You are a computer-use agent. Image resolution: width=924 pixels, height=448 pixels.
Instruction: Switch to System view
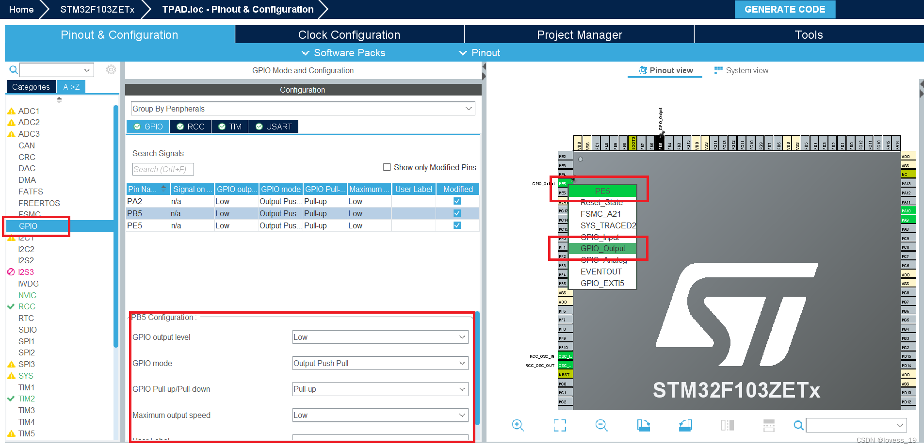click(741, 70)
